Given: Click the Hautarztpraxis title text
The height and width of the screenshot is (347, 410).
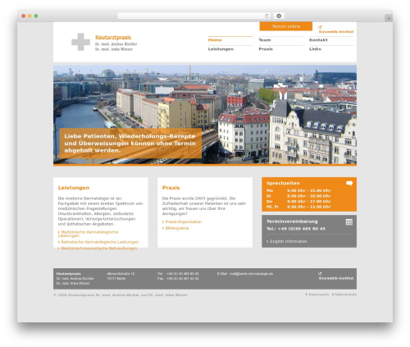Looking at the screenshot, I should (113, 38).
